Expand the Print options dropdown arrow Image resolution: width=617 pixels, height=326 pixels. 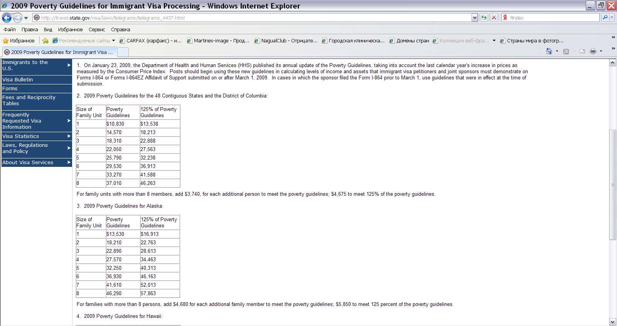(x=601, y=52)
